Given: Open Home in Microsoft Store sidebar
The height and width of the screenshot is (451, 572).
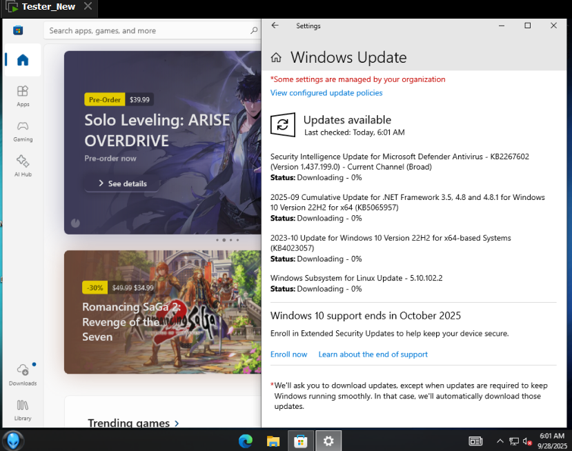Looking at the screenshot, I should pos(23,60).
